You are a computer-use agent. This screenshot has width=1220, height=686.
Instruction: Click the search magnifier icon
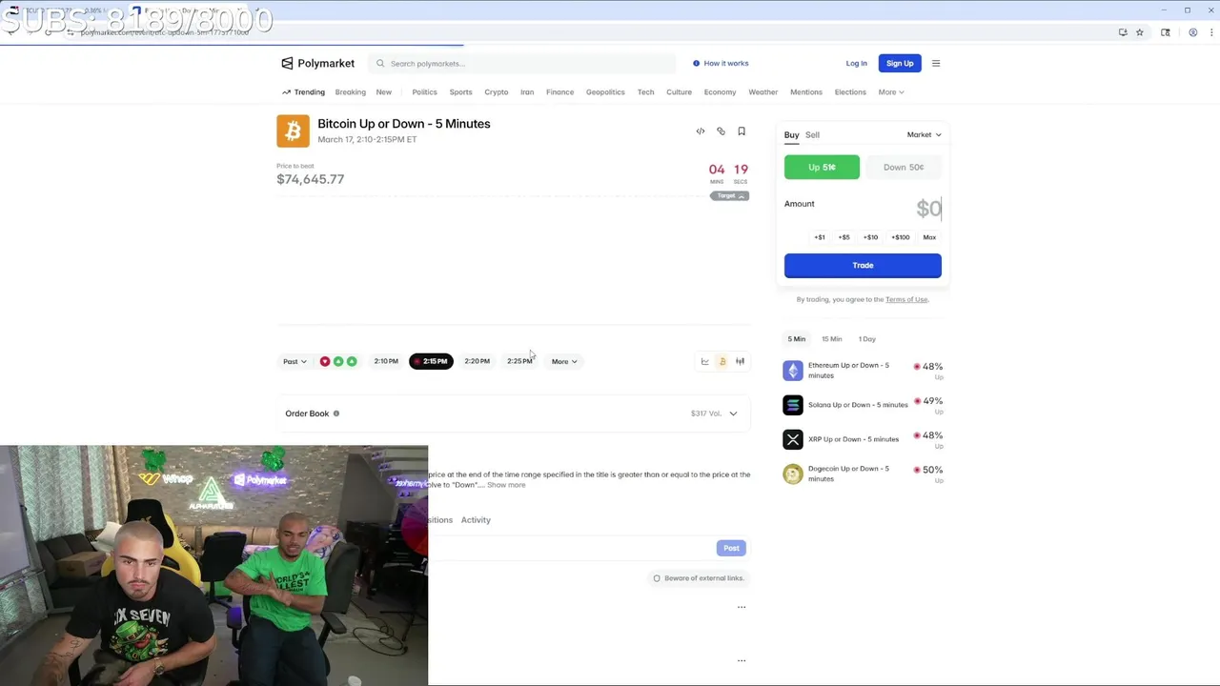(380, 64)
